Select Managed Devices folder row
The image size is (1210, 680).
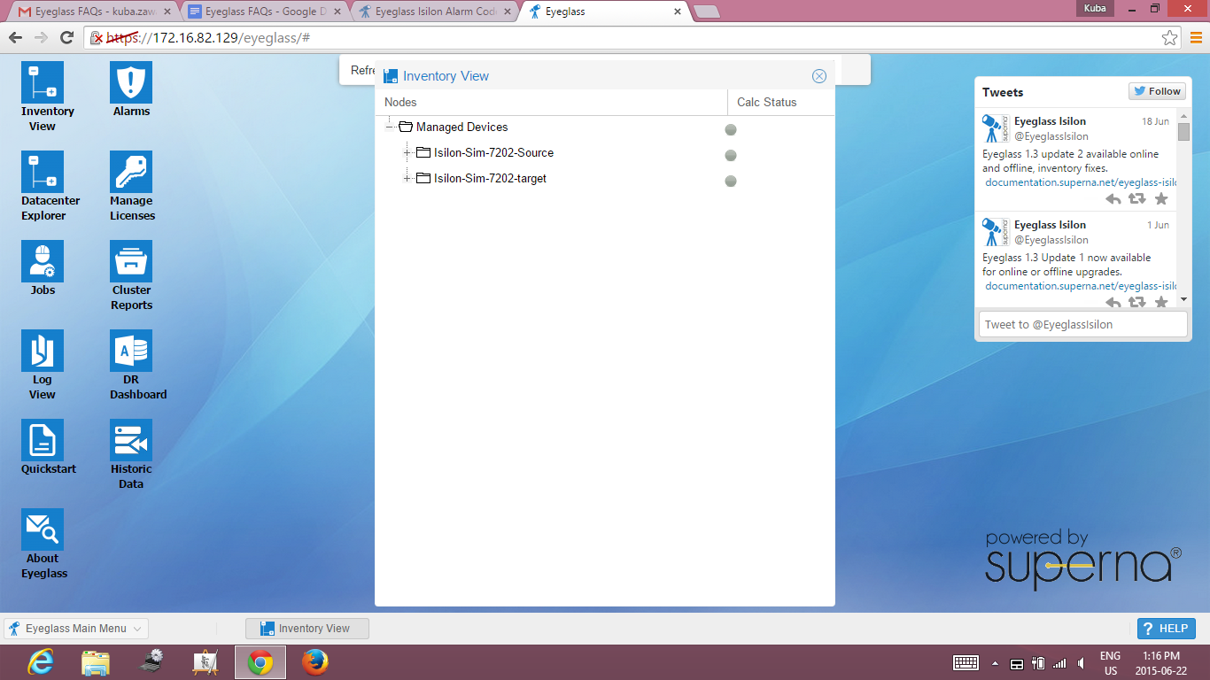click(x=604, y=127)
